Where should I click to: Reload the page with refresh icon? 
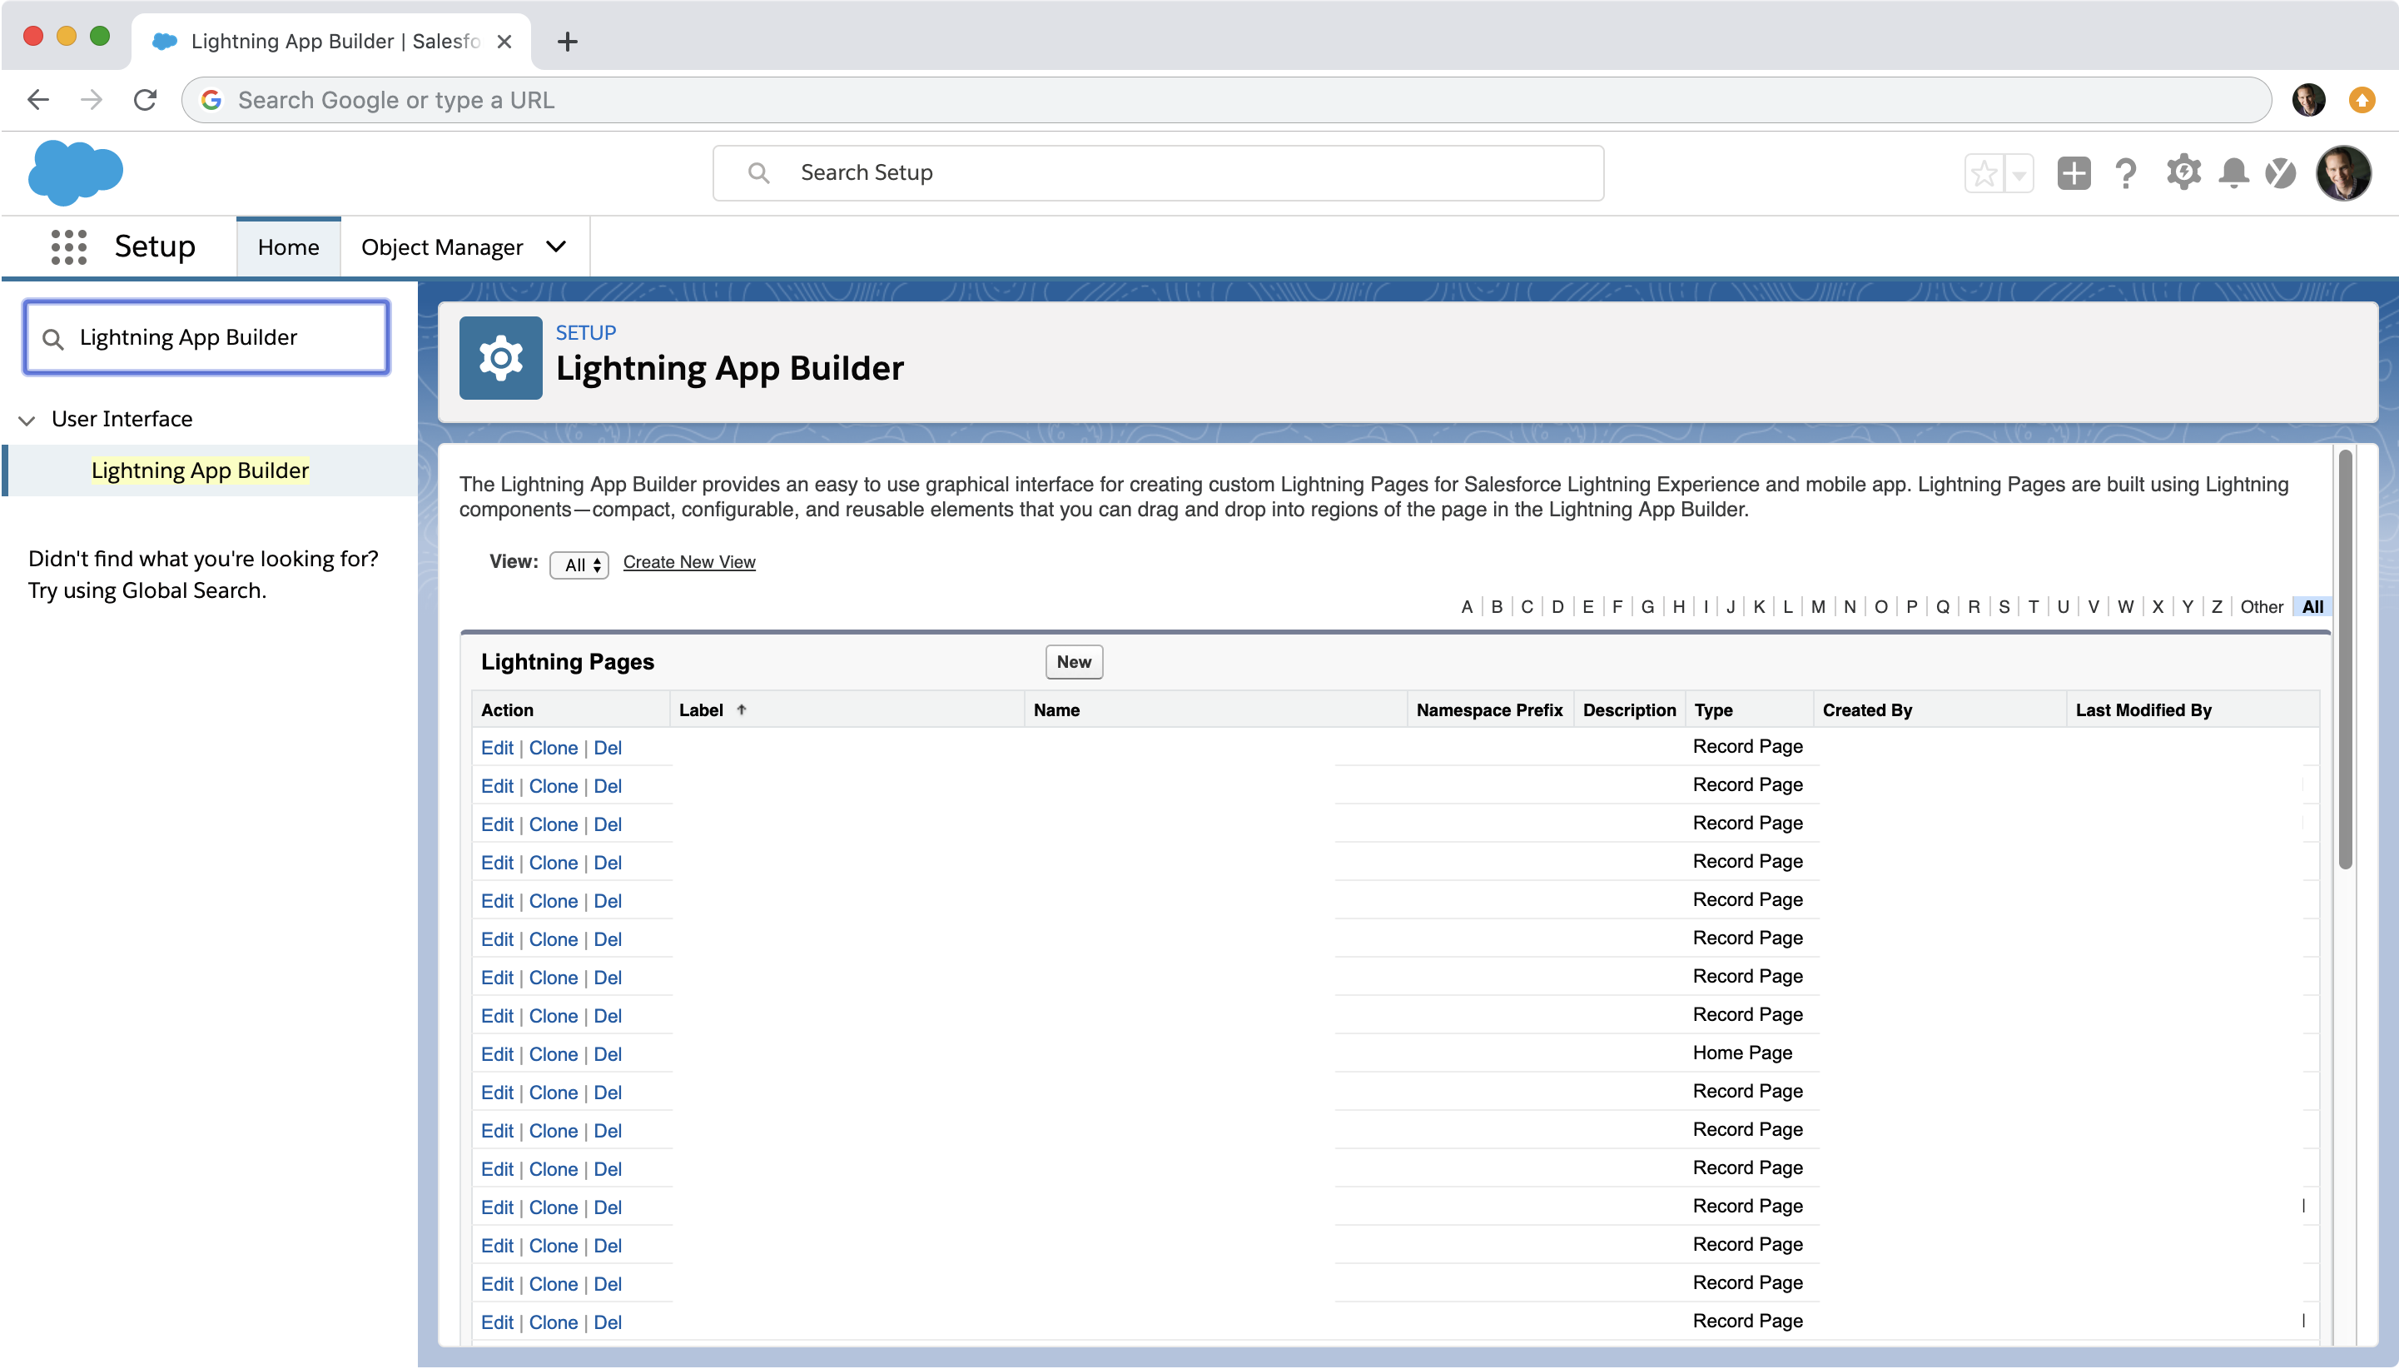pyautogui.click(x=145, y=100)
